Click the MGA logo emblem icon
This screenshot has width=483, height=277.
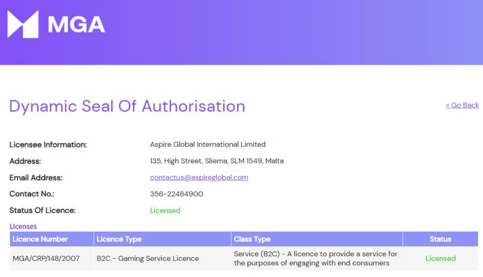click(23, 25)
